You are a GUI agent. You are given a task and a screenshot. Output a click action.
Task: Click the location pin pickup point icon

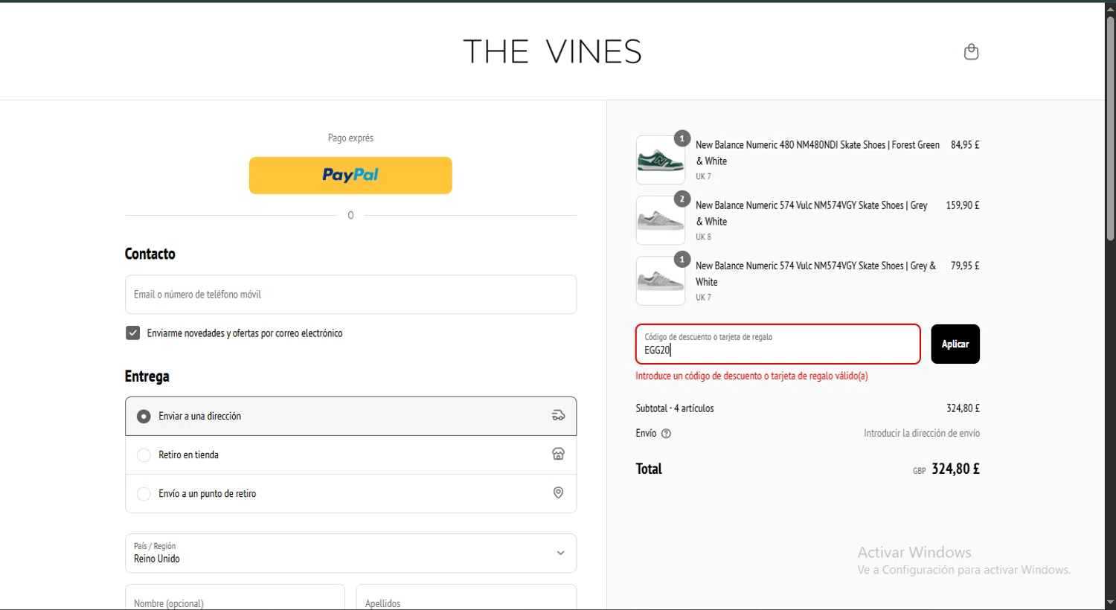558,492
